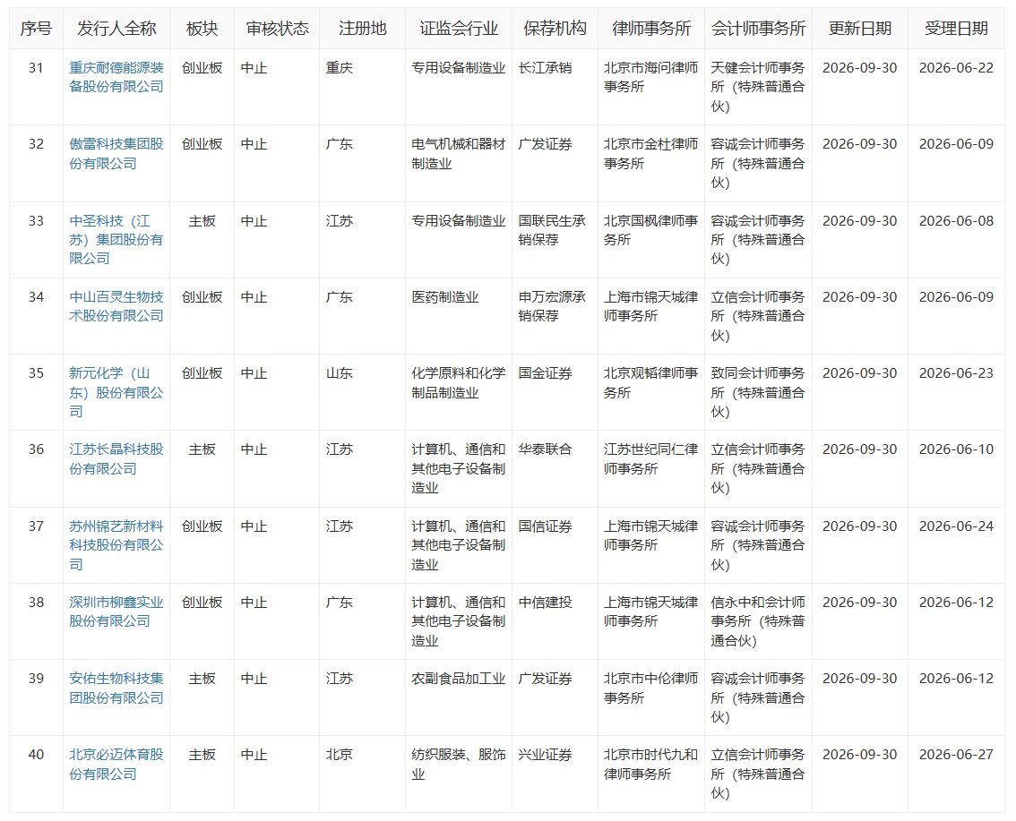1016x821 pixels.
Task: Click the 板块 column header
Action: click(x=202, y=29)
